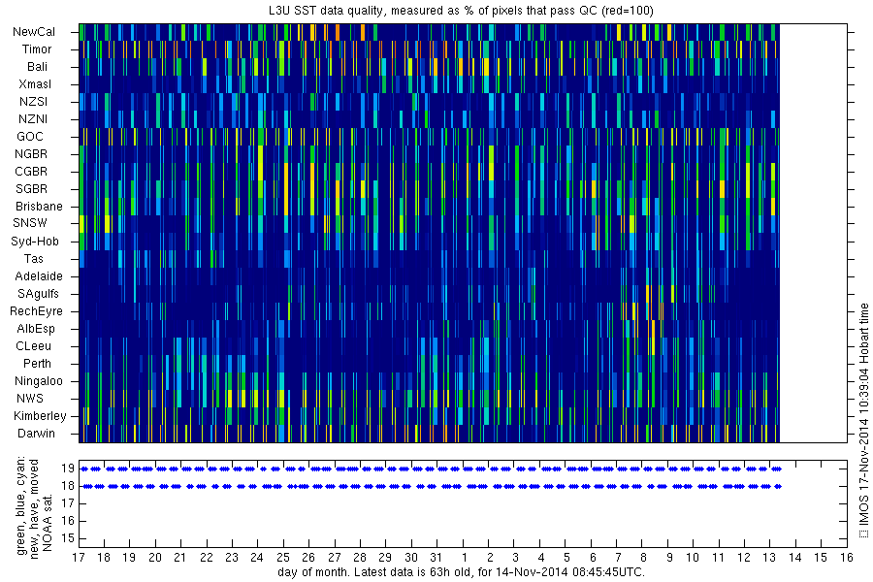Click the NGBR row label

click(31, 153)
